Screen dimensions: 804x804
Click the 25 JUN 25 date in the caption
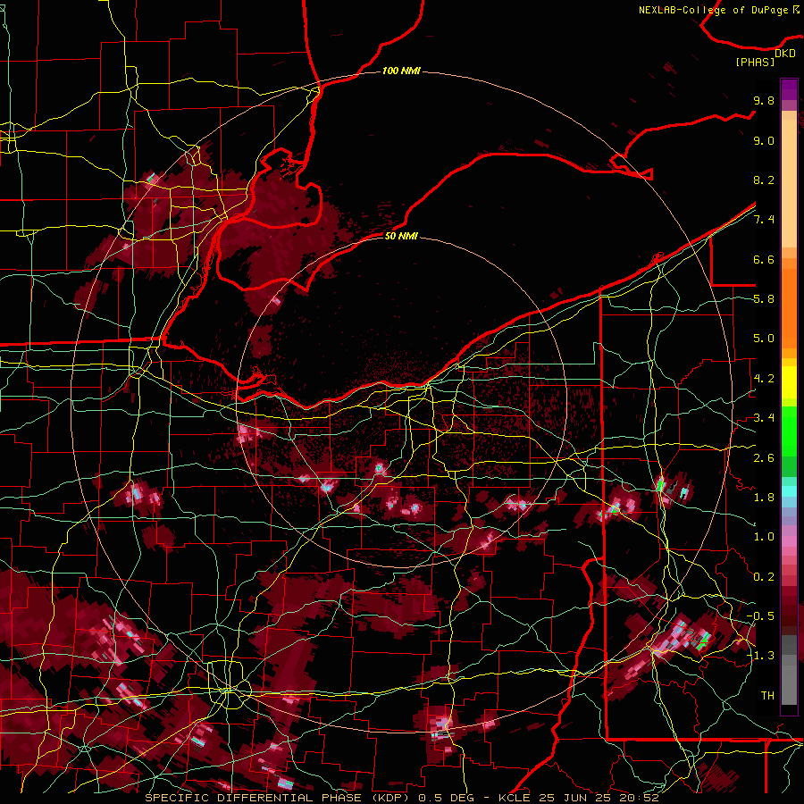(574, 798)
